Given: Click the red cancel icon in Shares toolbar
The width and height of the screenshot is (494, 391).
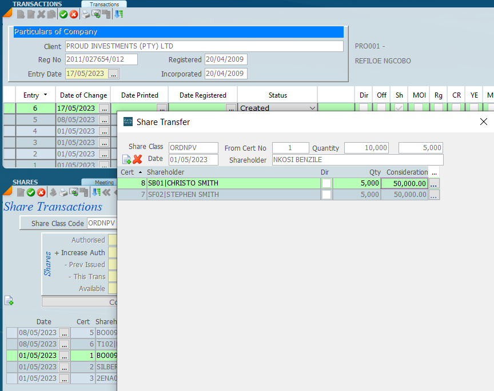Looking at the screenshot, I should click(x=41, y=192).
